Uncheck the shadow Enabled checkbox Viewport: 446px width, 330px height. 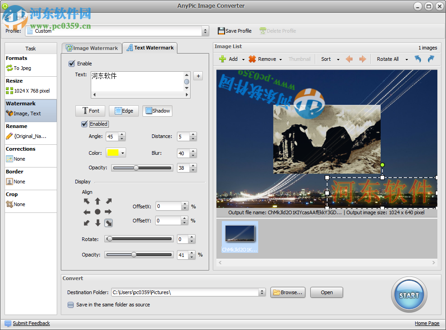click(84, 124)
